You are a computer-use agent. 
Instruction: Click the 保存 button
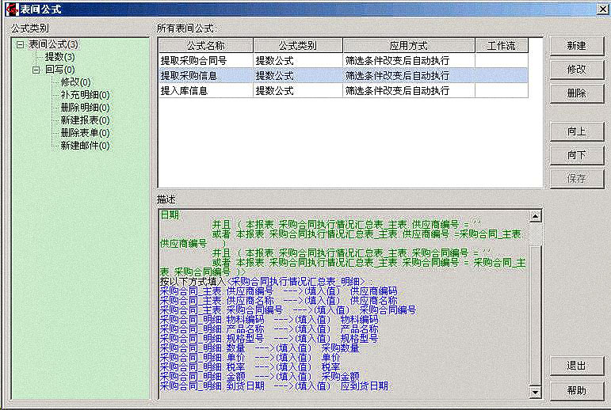coord(576,178)
